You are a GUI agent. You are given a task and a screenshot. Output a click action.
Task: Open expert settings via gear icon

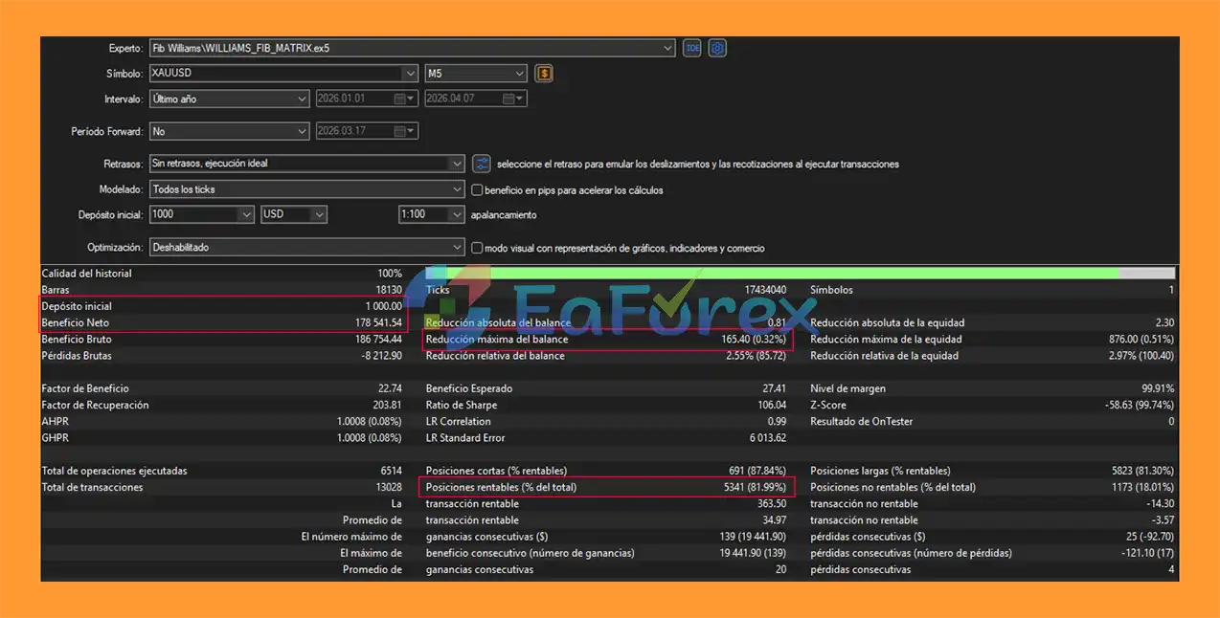tap(717, 48)
